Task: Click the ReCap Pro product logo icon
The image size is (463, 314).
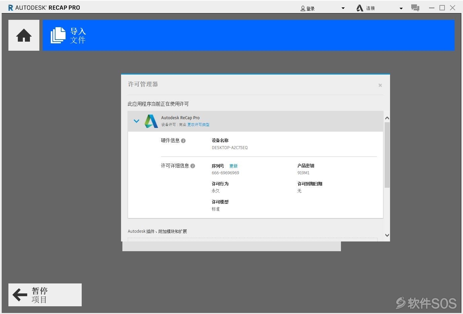Action: click(151, 121)
